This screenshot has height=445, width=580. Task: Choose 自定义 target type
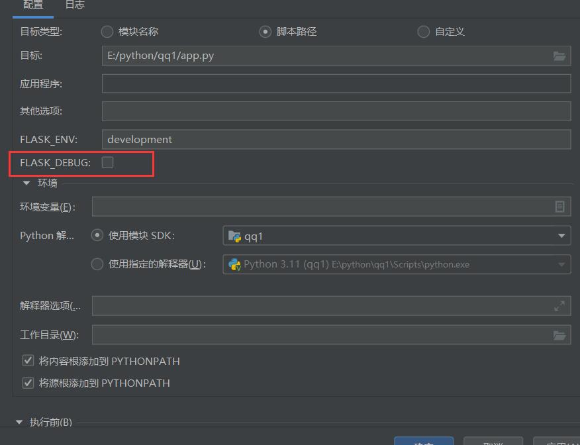point(423,31)
